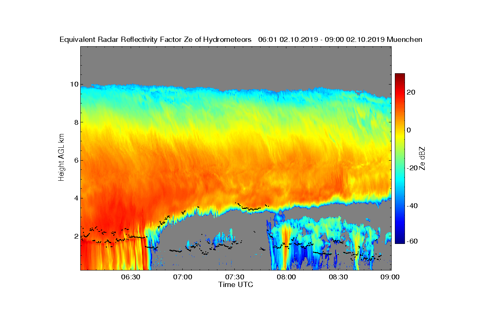Click the colorbar value -20
This screenshot has height=322, width=484.
[413, 168]
